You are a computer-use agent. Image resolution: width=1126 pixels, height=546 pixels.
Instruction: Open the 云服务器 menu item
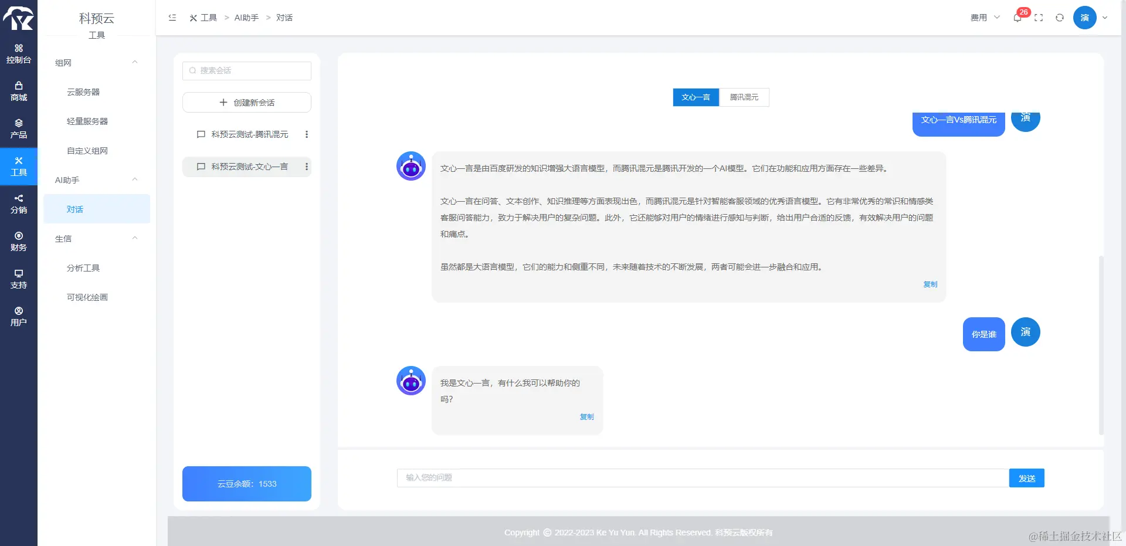(97, 92)
